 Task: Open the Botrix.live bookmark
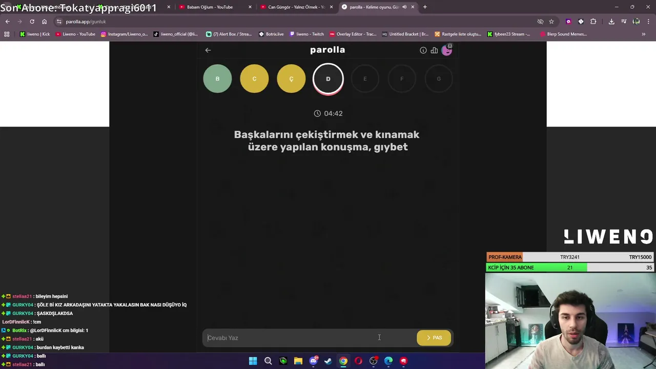coord(271,34)
